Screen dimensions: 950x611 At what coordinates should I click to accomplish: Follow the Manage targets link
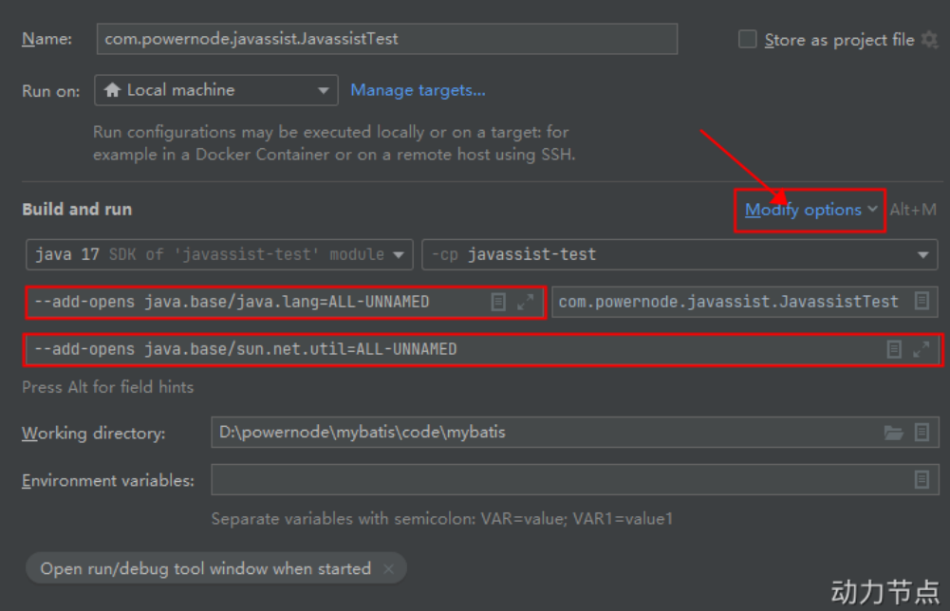click(x=418, y=90)
